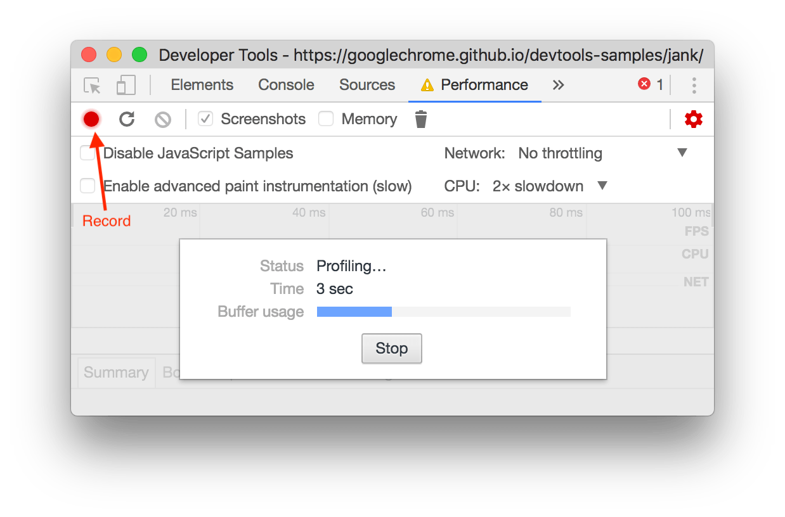
Task: Toggle the Screenshots checkbox
Action: (x=205, y=118)
